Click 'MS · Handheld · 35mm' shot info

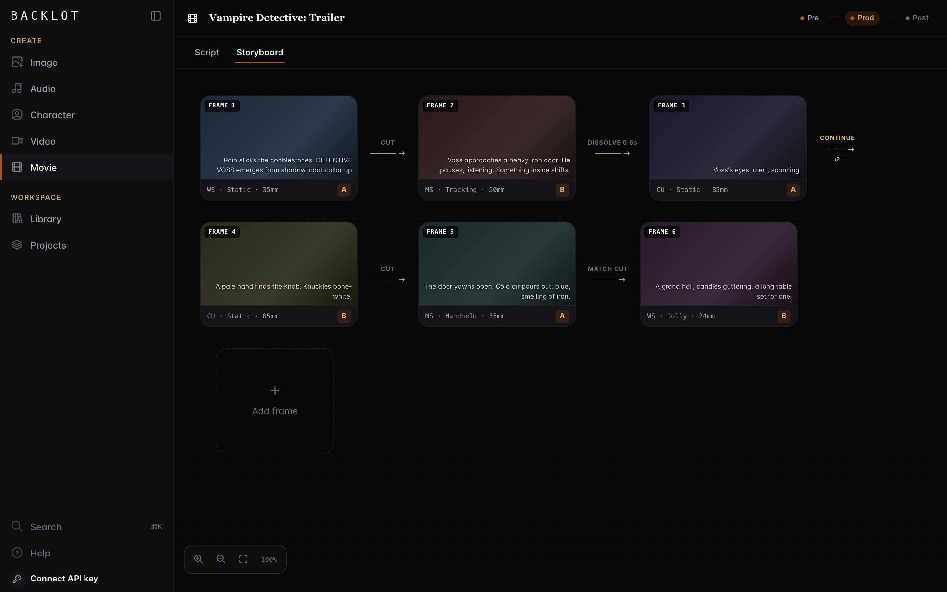coord(465,316)
